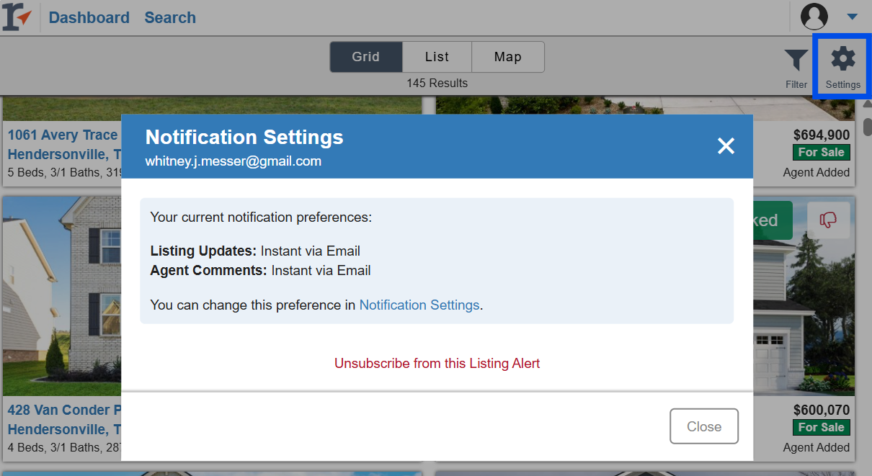Unsubscribe from this Listing Alert

(x=437, y=364)
